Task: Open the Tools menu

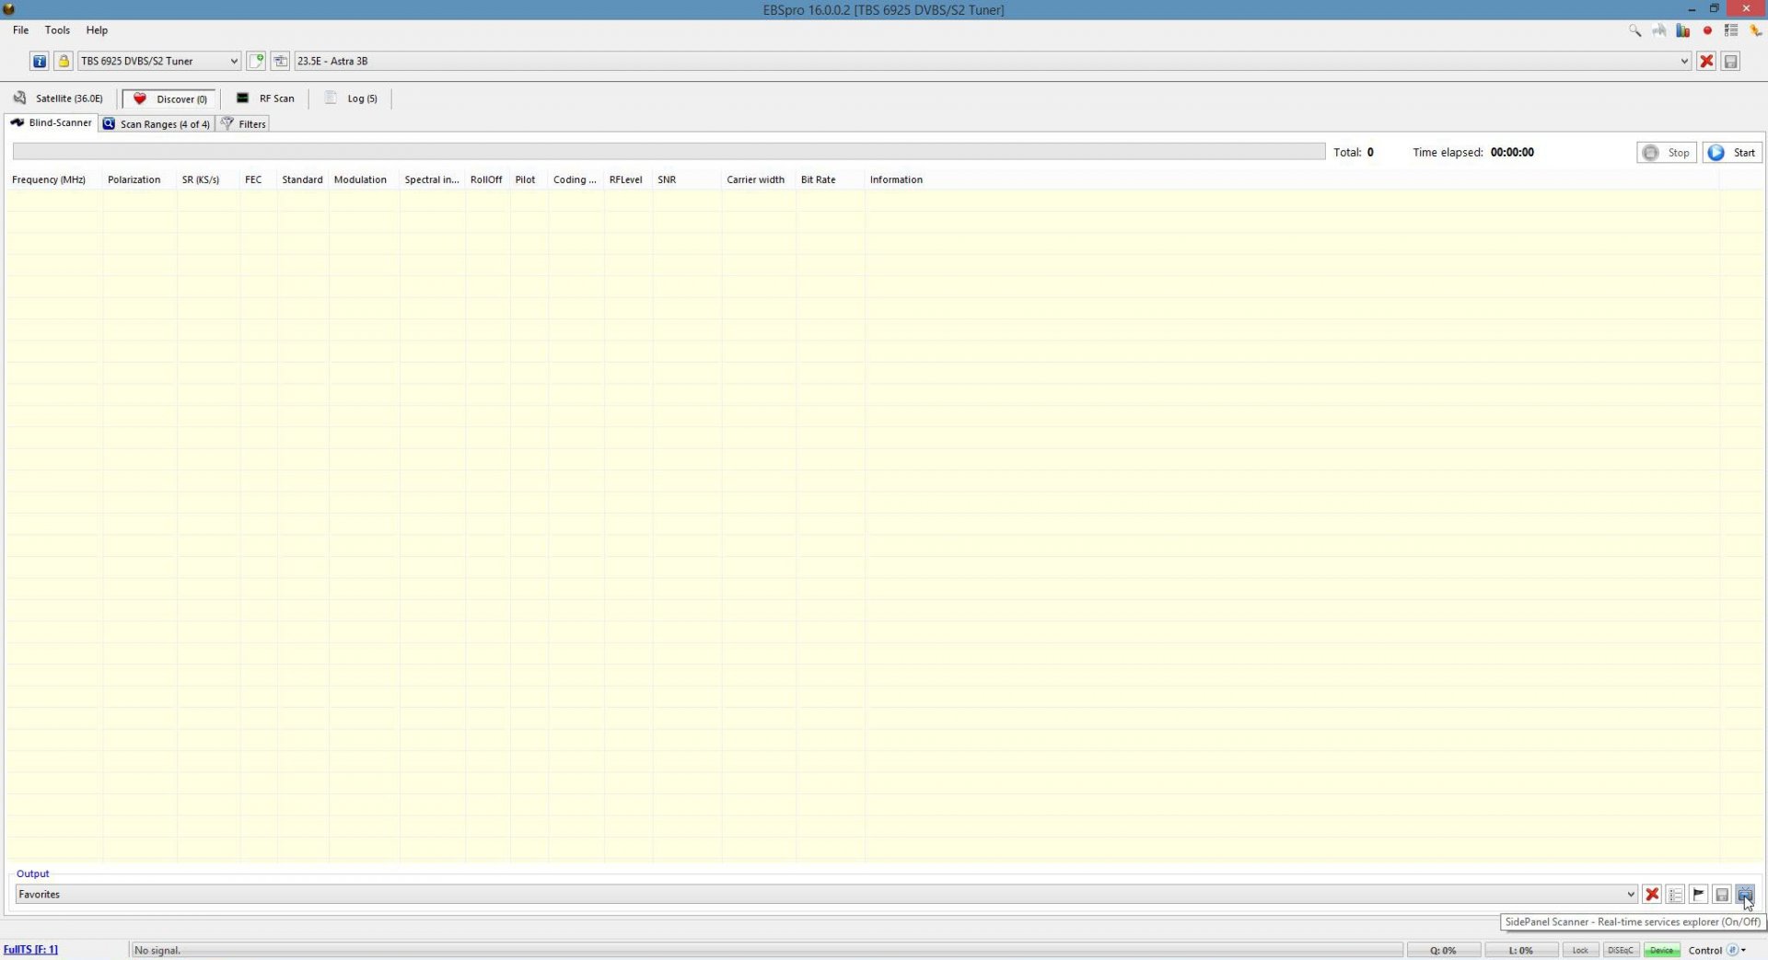Action: point(57,30)
